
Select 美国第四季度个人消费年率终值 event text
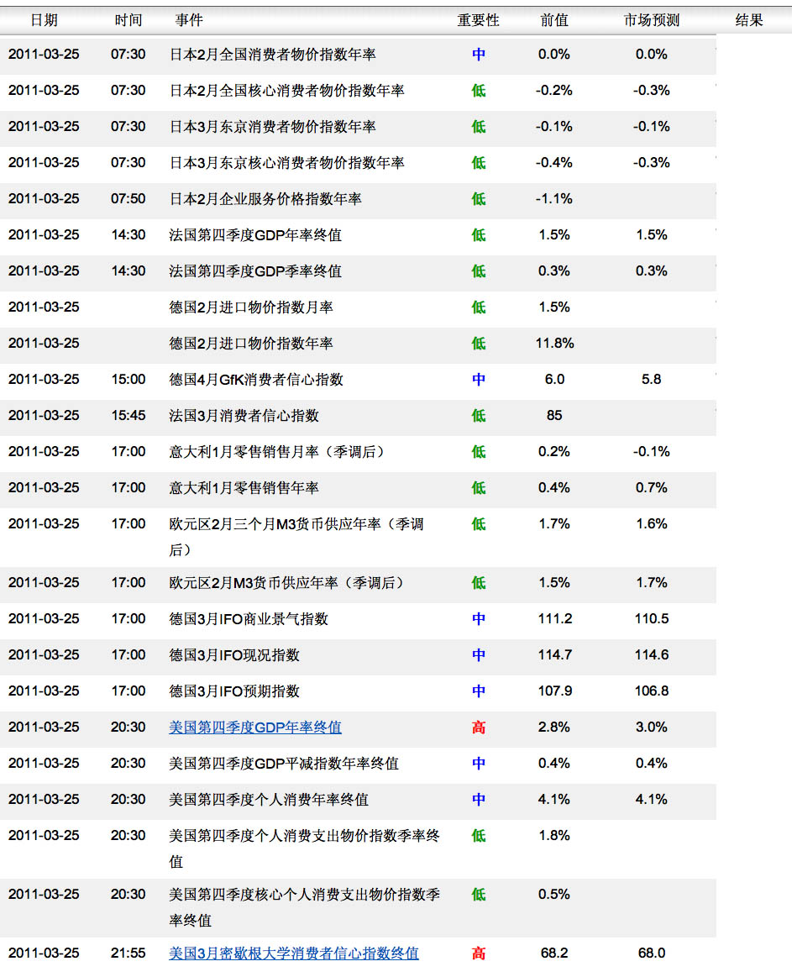(269, 800)
